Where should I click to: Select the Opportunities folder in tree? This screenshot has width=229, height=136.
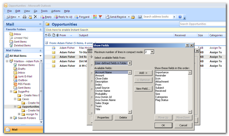(31, 107)
